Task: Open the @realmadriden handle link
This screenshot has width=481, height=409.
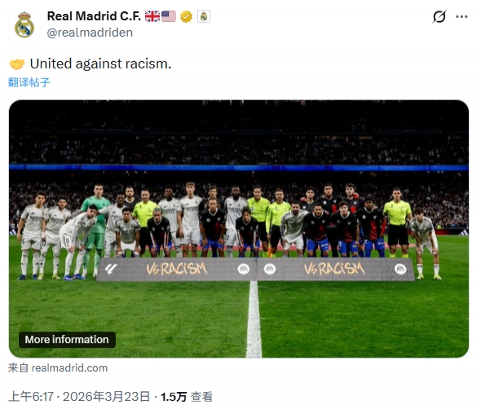Action: tap(90, 33)
